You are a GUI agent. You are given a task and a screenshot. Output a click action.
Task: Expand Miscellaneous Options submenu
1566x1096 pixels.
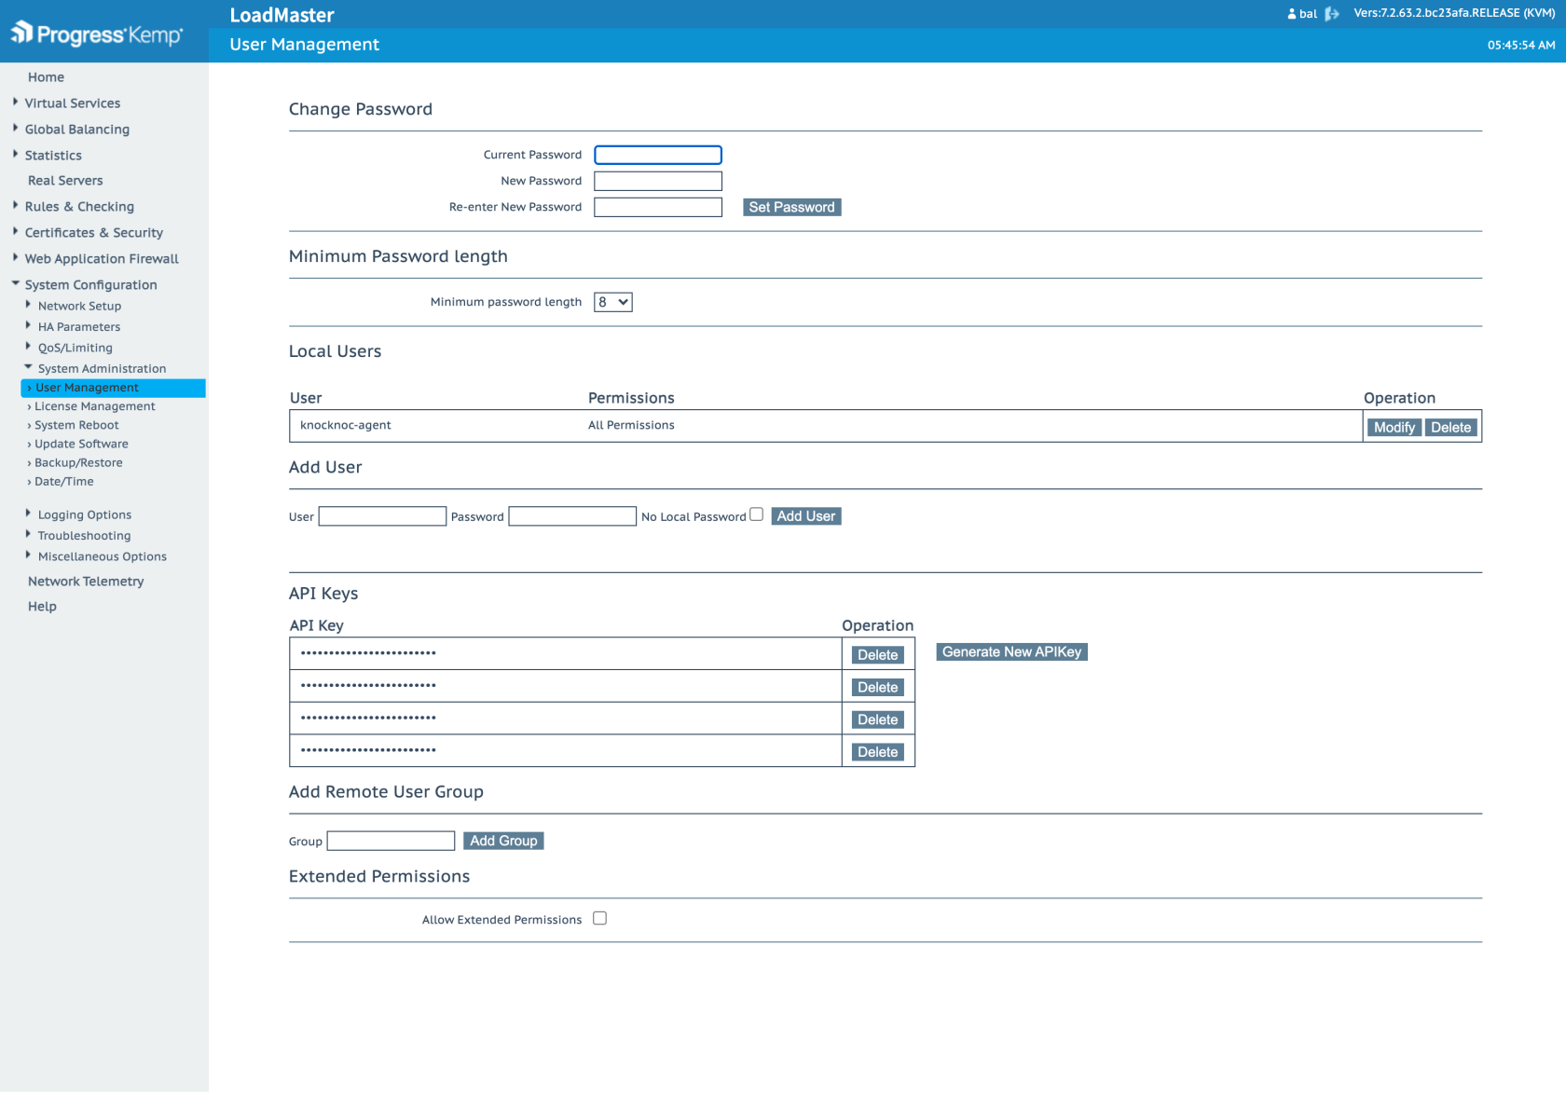coord(102,556)
